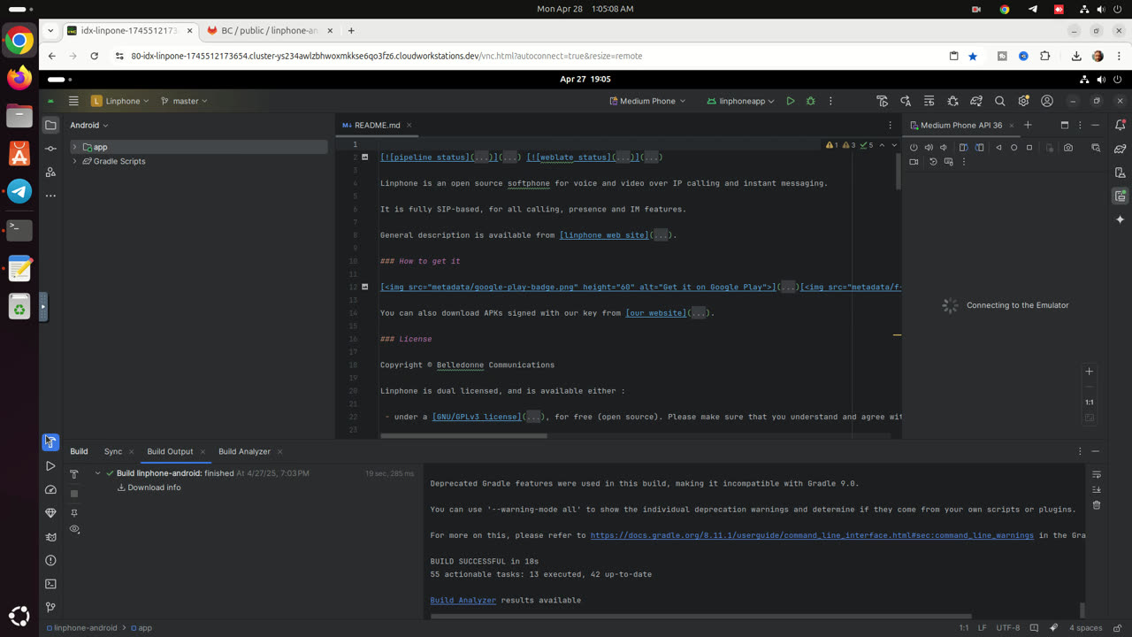This screenshot has height=637, width=1132.
Task: Open the main hamburger menu
Action: click(x=73, y=101)
